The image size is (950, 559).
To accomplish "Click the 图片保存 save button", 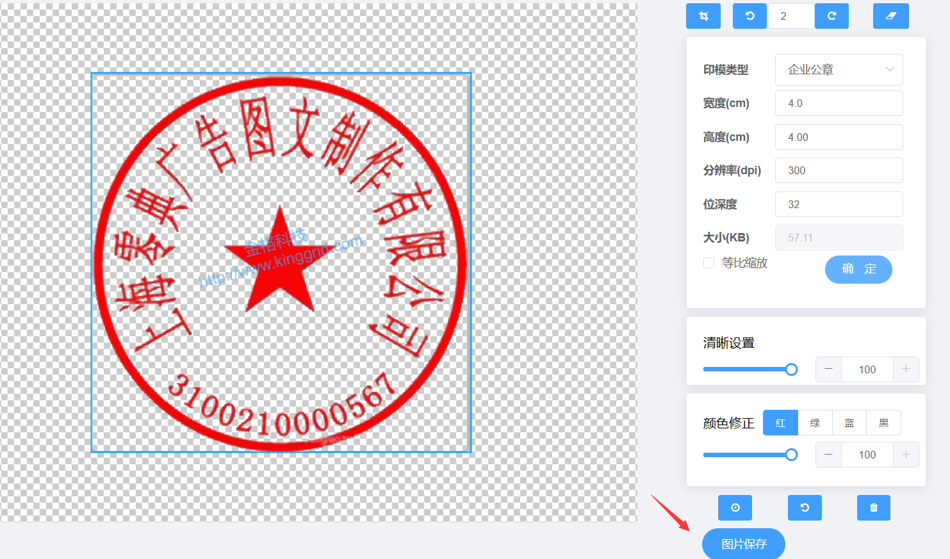I will (x=743, y=544).
